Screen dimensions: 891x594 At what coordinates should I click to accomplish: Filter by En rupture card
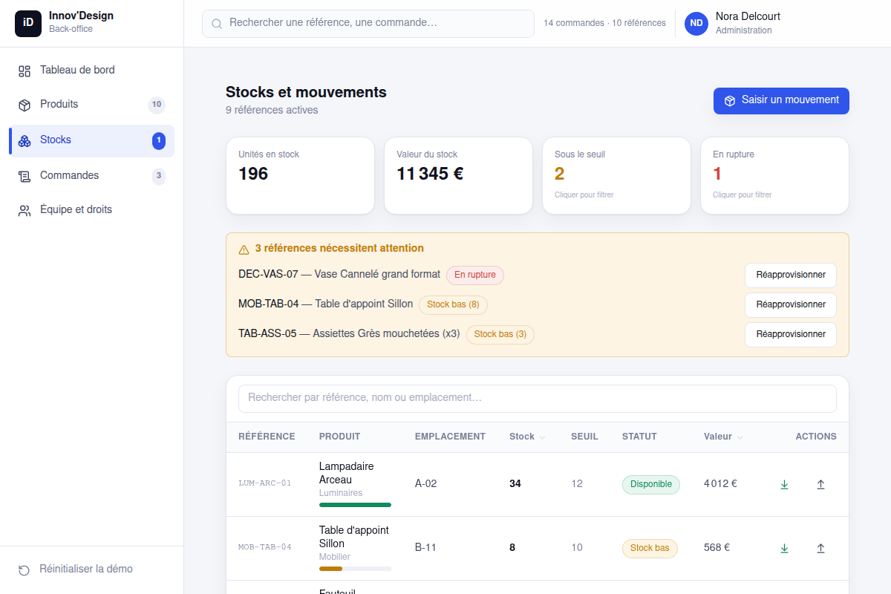[774, 176]
